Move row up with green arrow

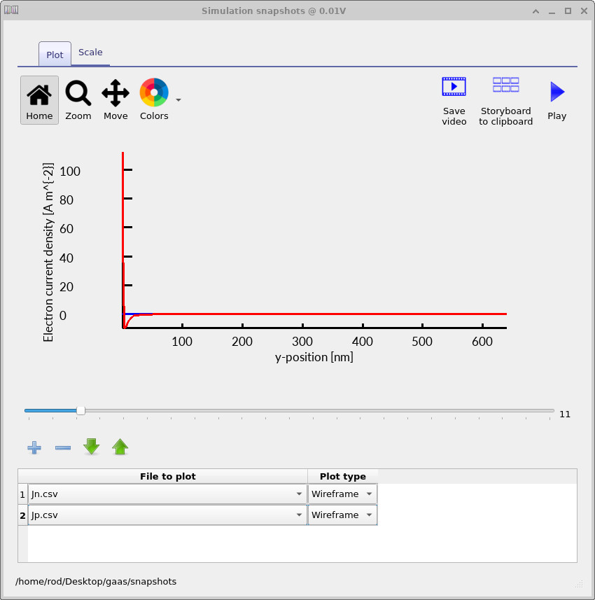(120, 447)
